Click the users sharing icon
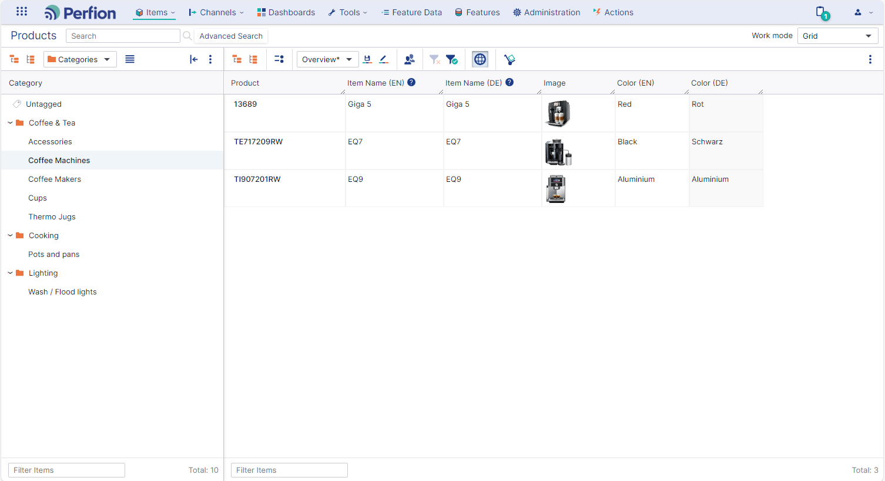 (410, 59)
